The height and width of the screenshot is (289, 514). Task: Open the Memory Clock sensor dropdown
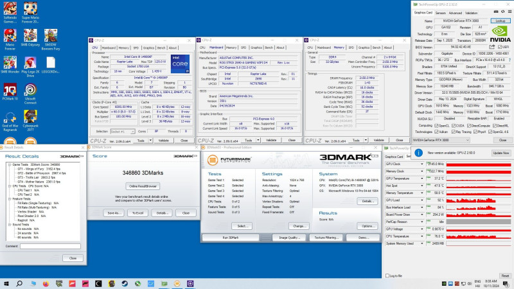[422, 171]
